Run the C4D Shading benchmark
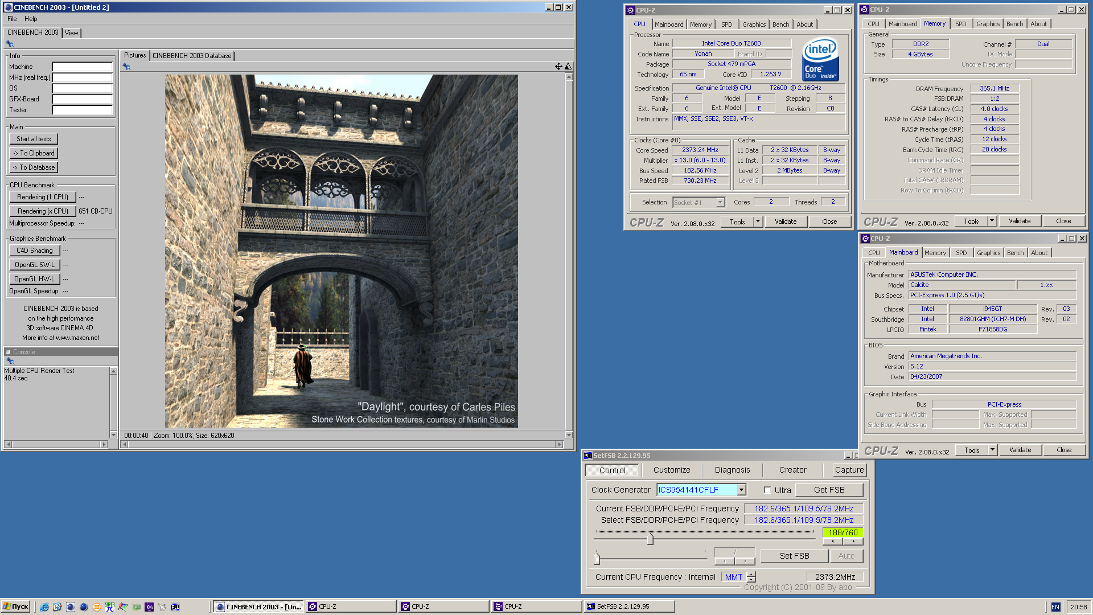This screenshot has height=615, width=1093. (35, 251)
